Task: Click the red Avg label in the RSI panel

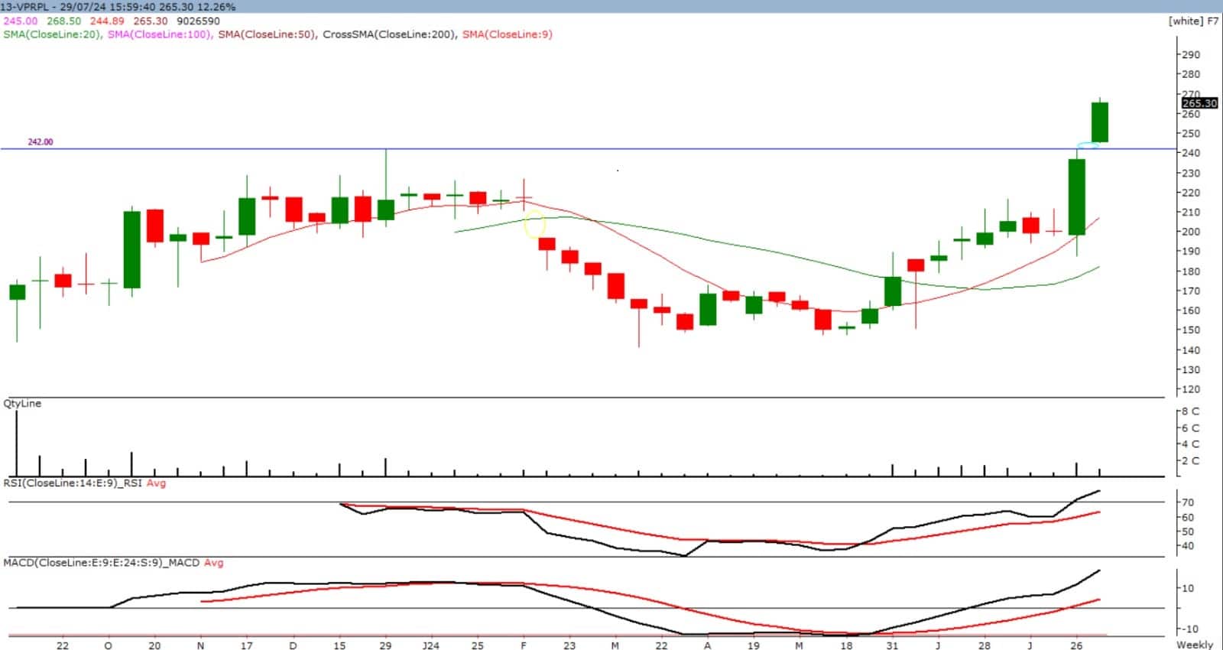Action: coord(156,483)
